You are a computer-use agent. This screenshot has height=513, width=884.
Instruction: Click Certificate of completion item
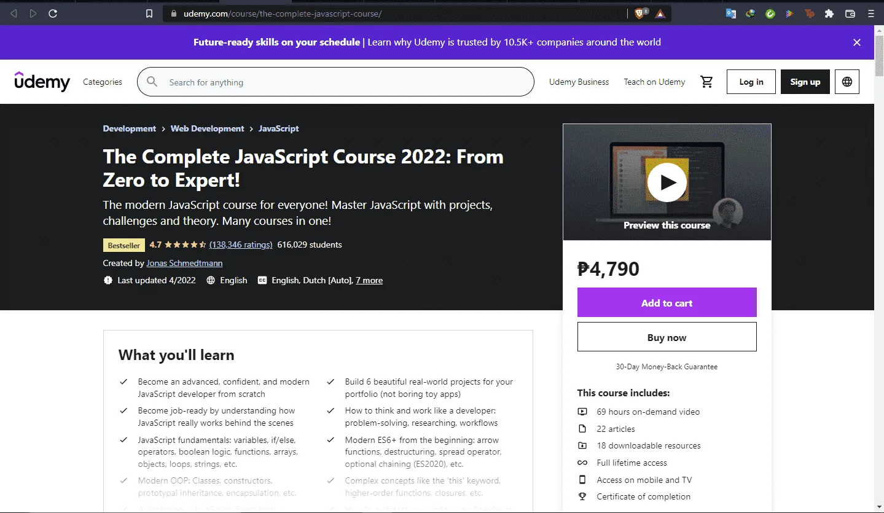[643, 496]
